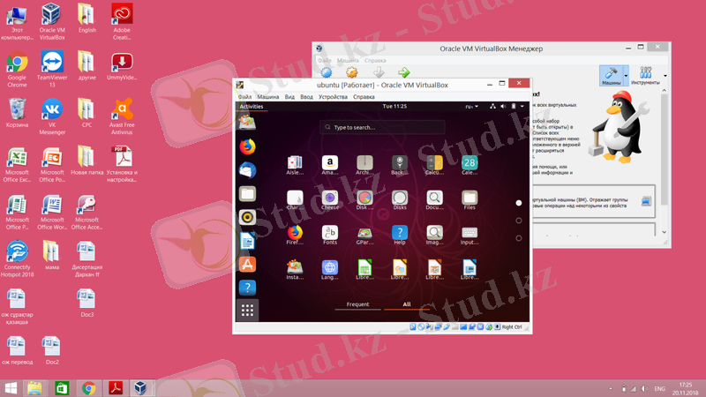Click the Tue 11:25 clock
This screenshot has height=397, width=706.
[x=394, y=106]
